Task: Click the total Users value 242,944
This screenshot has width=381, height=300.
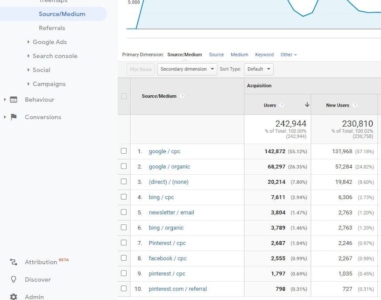Action: coord(290,124)
